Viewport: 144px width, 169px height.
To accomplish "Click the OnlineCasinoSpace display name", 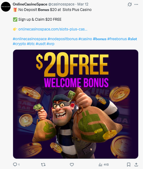I will coord(30,4).
